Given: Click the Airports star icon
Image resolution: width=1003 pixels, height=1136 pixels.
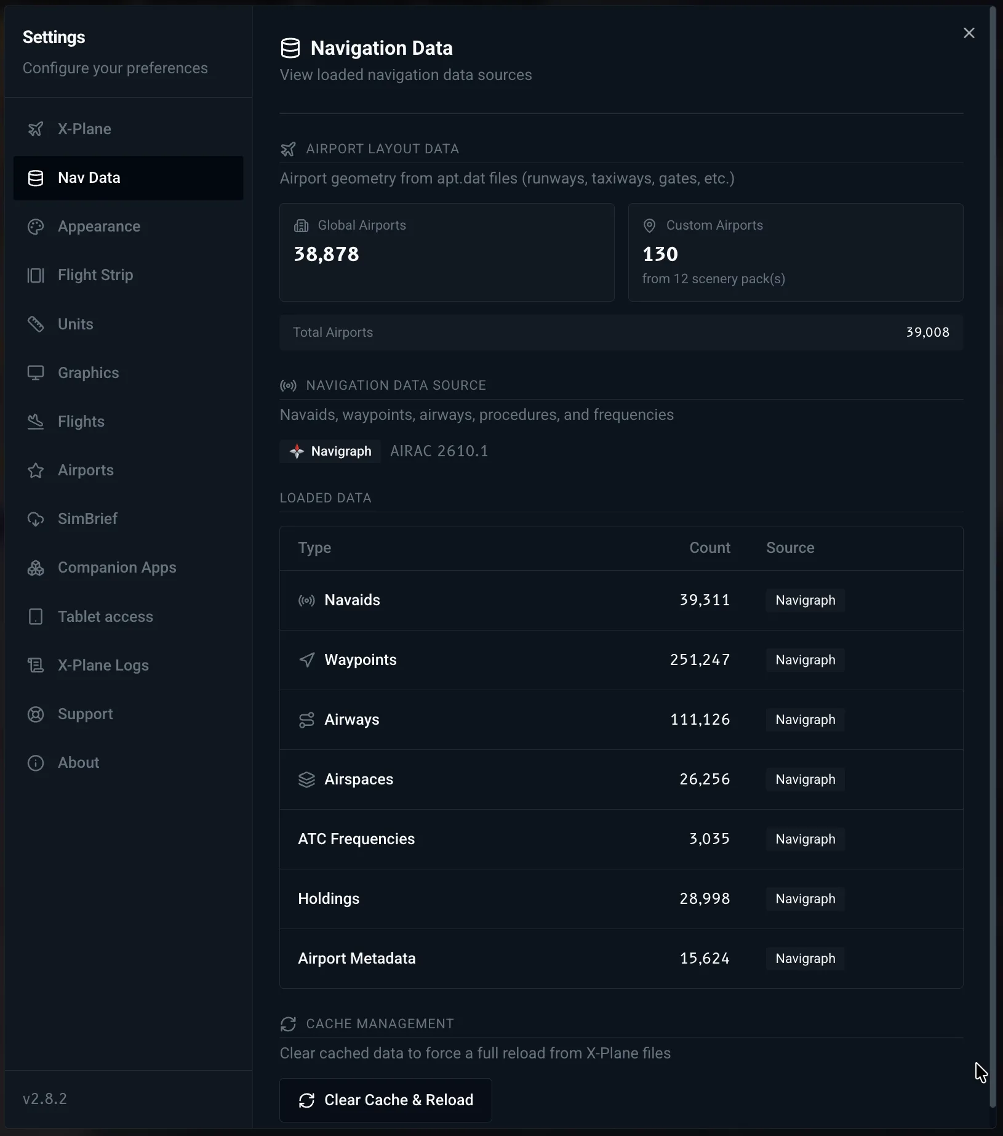Looking at the screenshot, I should [x=36, y=470].
